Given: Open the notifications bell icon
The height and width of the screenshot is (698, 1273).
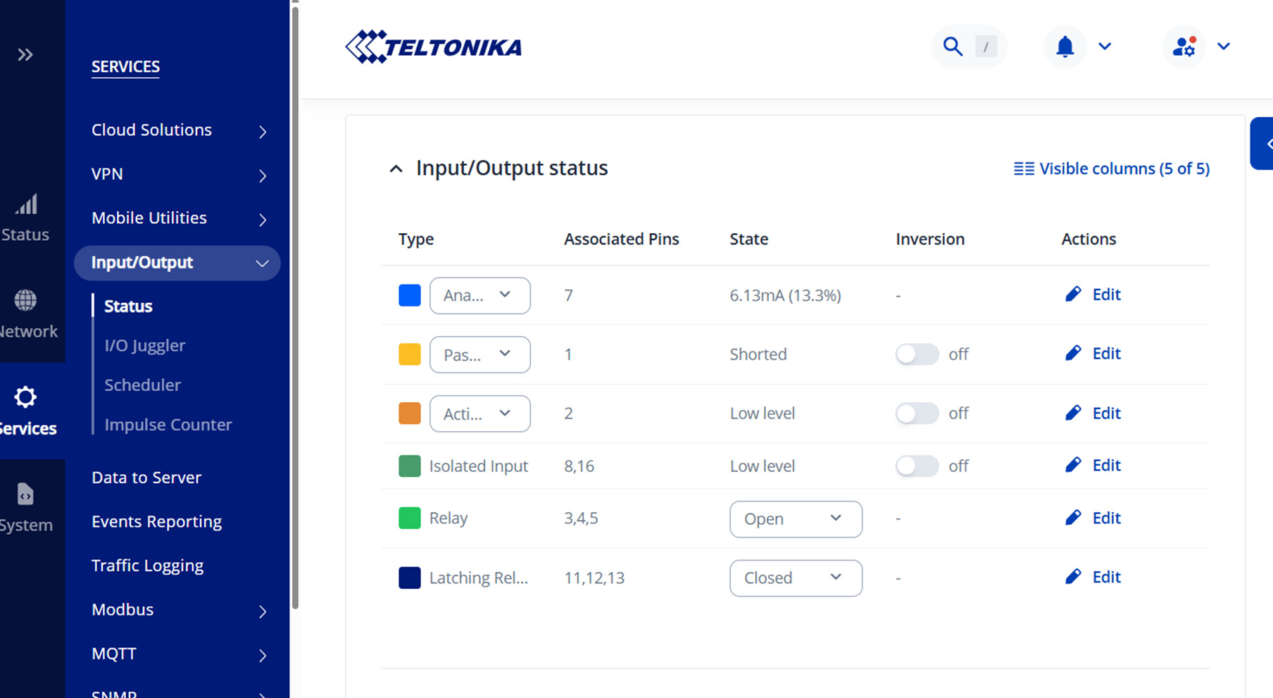Looking at the screenshot, I should [1065, 46].
